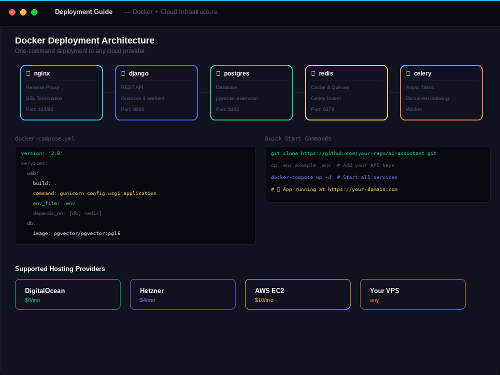Image resolution: width=500 pixels, height=375 pixels.
Task: Select the AWS EC2 hosting provider card
Action: pyautogui.click(x=297, y=294)
